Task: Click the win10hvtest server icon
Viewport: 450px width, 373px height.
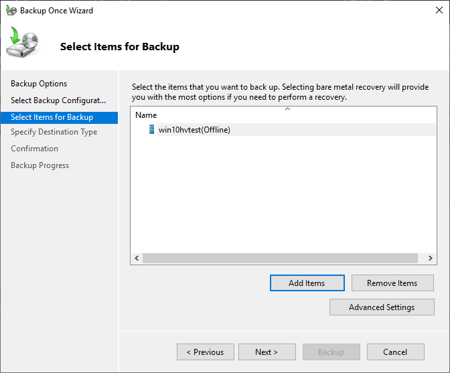Action: click(x=152, y=130)
